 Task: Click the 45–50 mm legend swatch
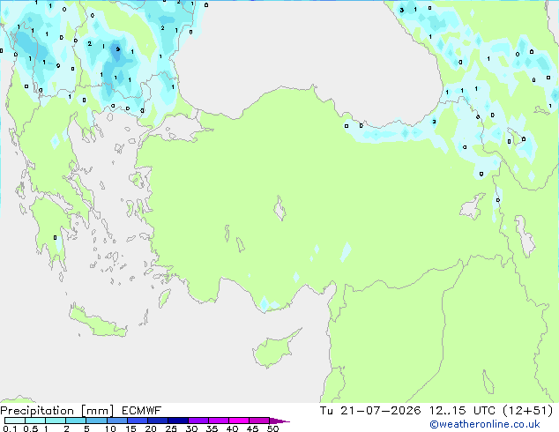click(x=259, y=421)
